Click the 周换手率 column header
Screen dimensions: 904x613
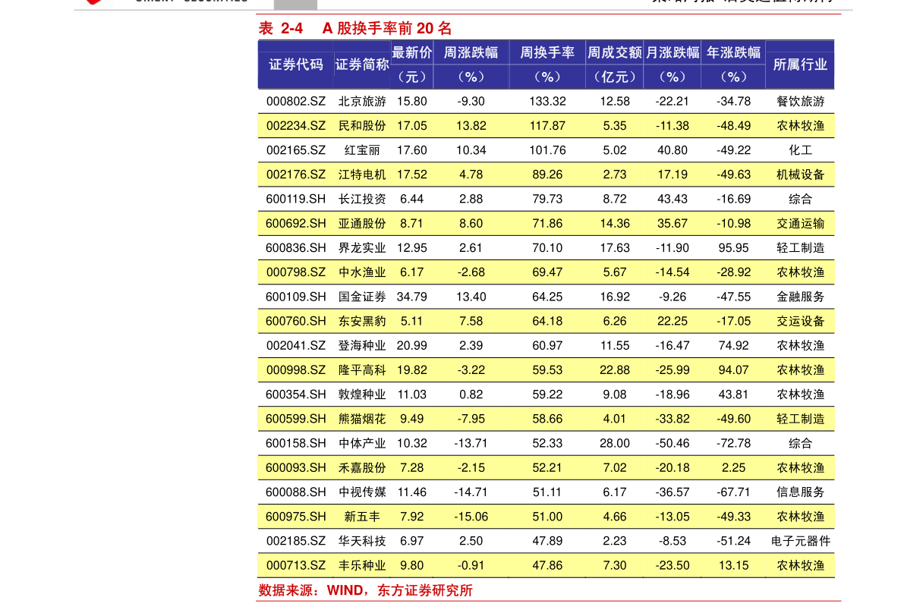[547, 52]
